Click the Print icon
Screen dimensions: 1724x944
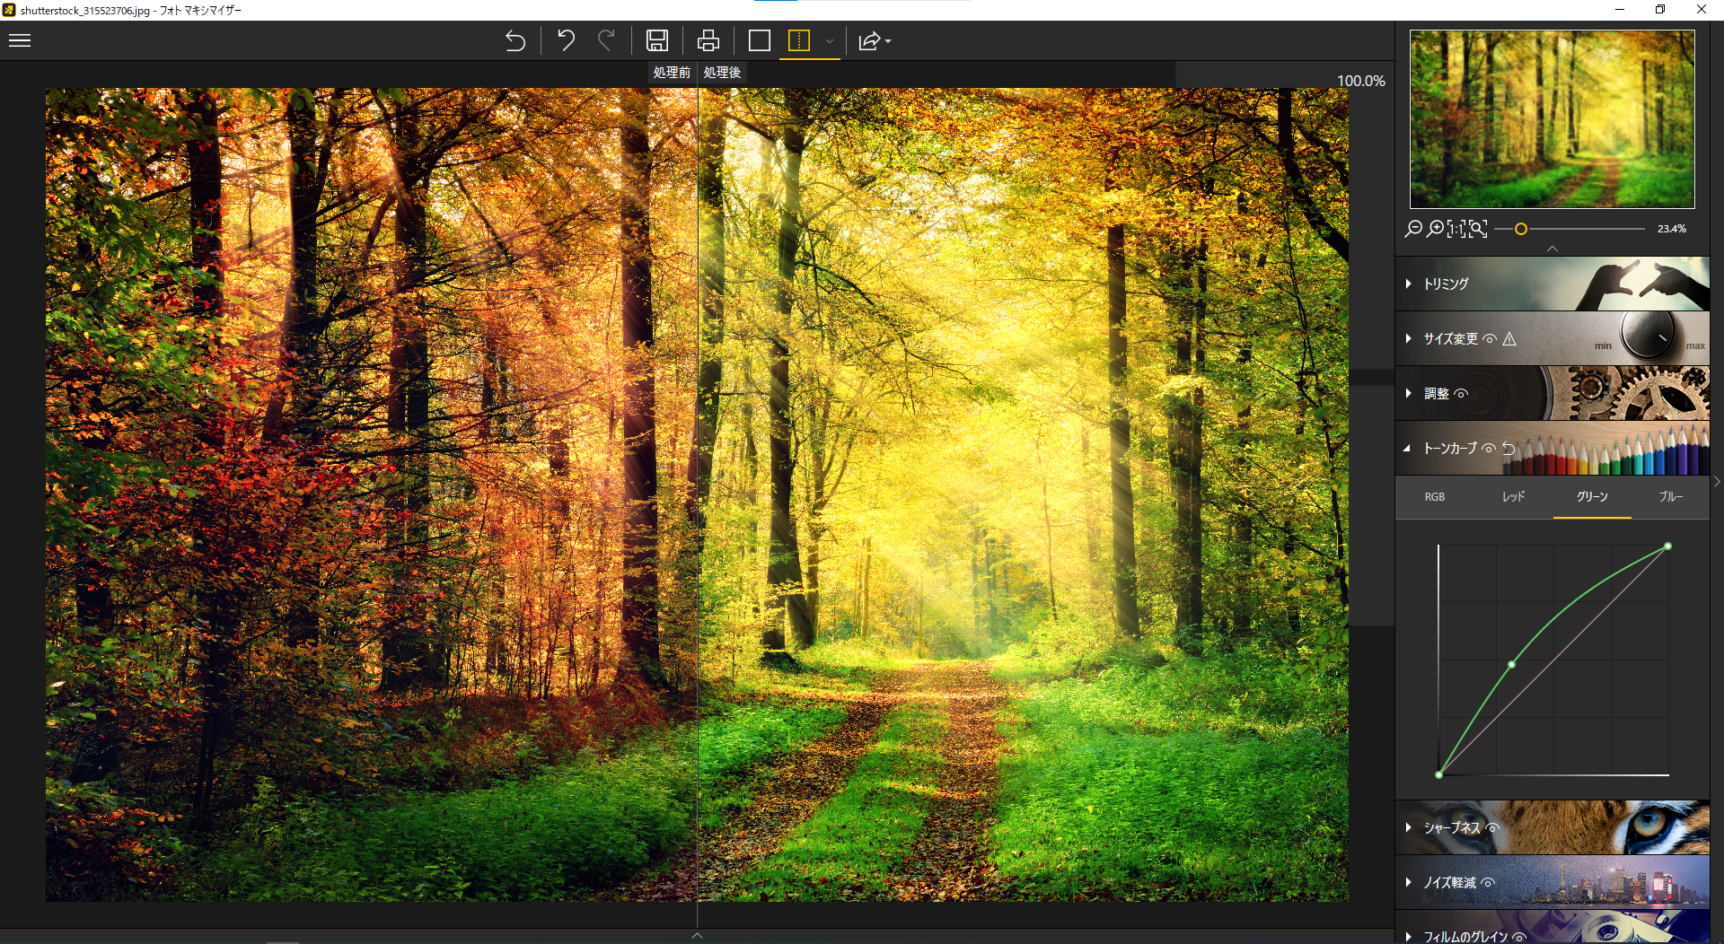tap(708, 40)
